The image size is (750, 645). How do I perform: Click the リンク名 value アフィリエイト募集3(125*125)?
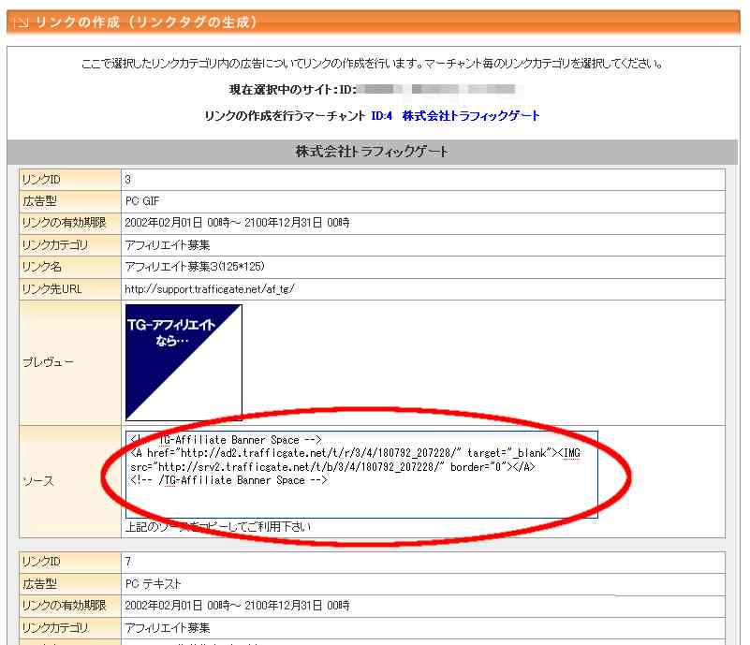195,266
